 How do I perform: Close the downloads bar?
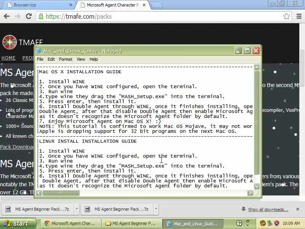[297, 209]
